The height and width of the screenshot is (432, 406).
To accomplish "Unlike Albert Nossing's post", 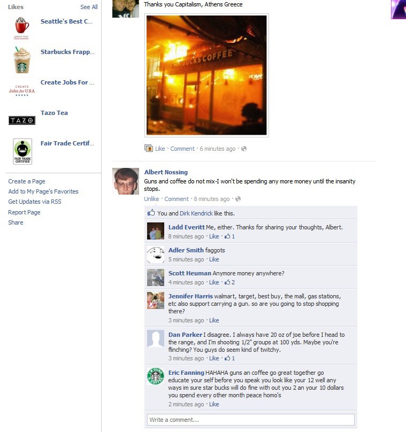I will 151,199.
